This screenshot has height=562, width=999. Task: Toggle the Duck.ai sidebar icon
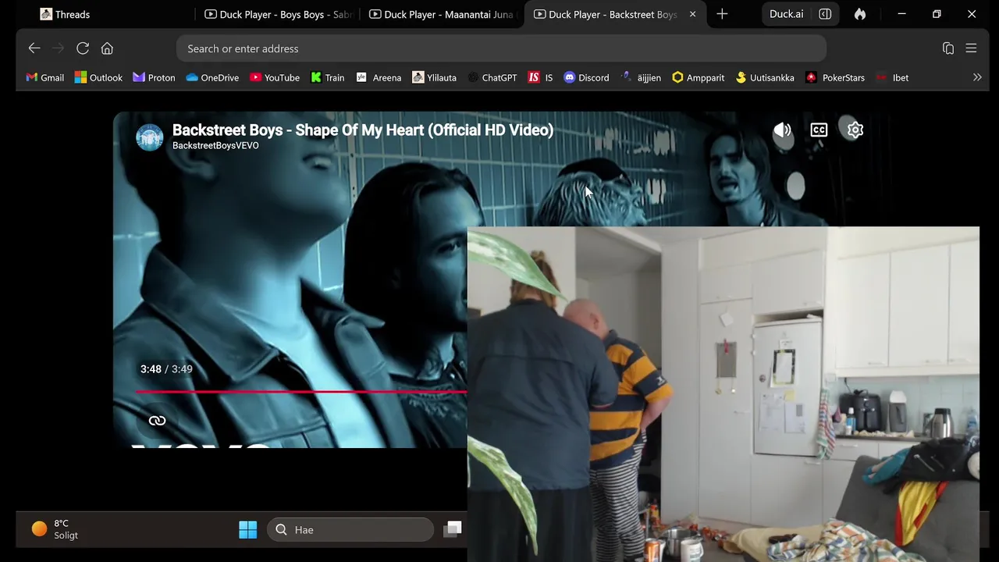825,14
